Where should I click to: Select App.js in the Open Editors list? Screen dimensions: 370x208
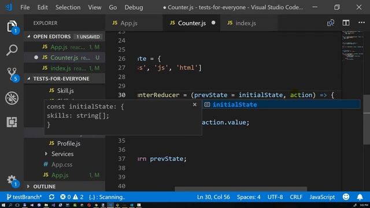[x=64, y=47]
